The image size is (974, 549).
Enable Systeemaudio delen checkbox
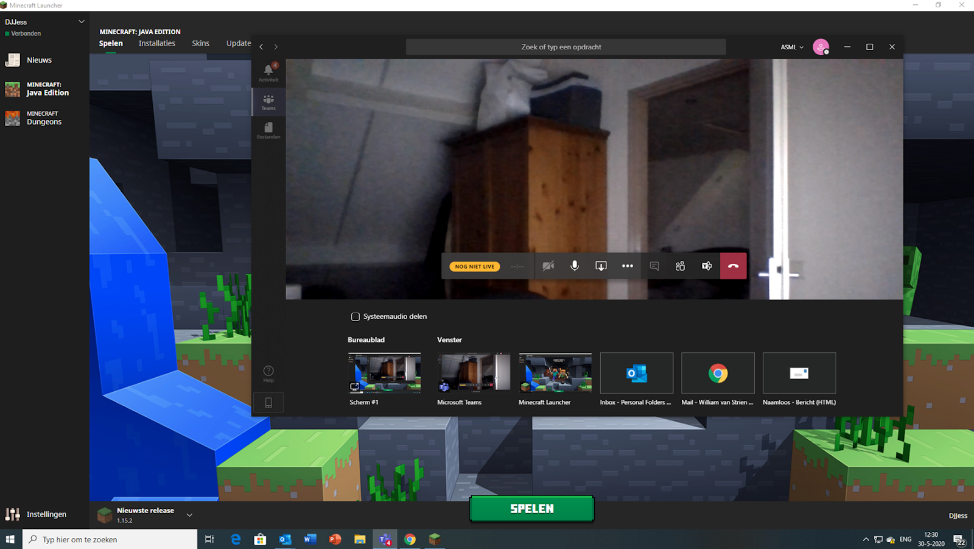[x=356, y=317]
